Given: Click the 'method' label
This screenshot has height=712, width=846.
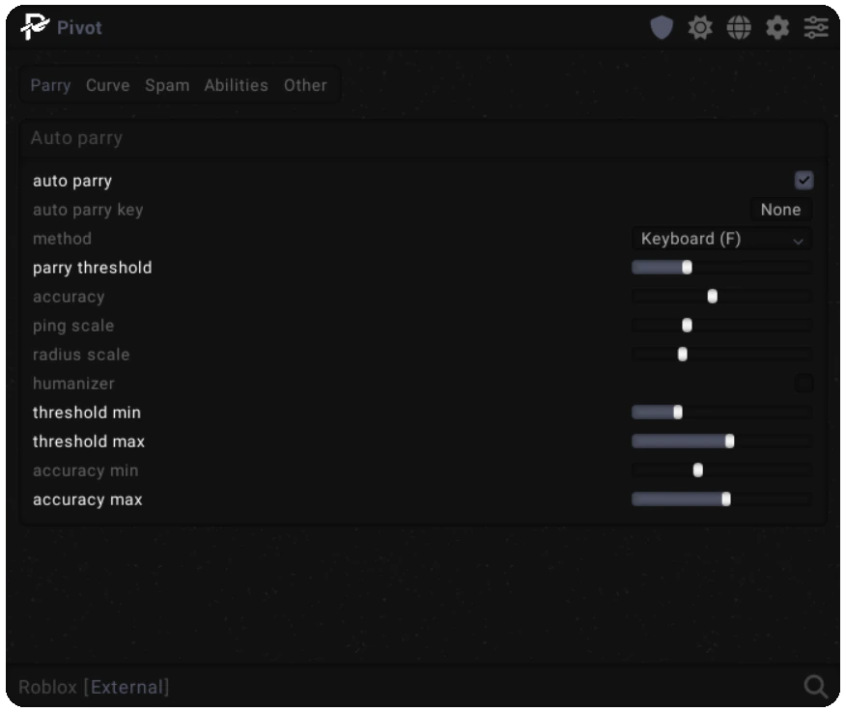Looking at the screenshot, I should pyautogui.click(x=62, y=239).
